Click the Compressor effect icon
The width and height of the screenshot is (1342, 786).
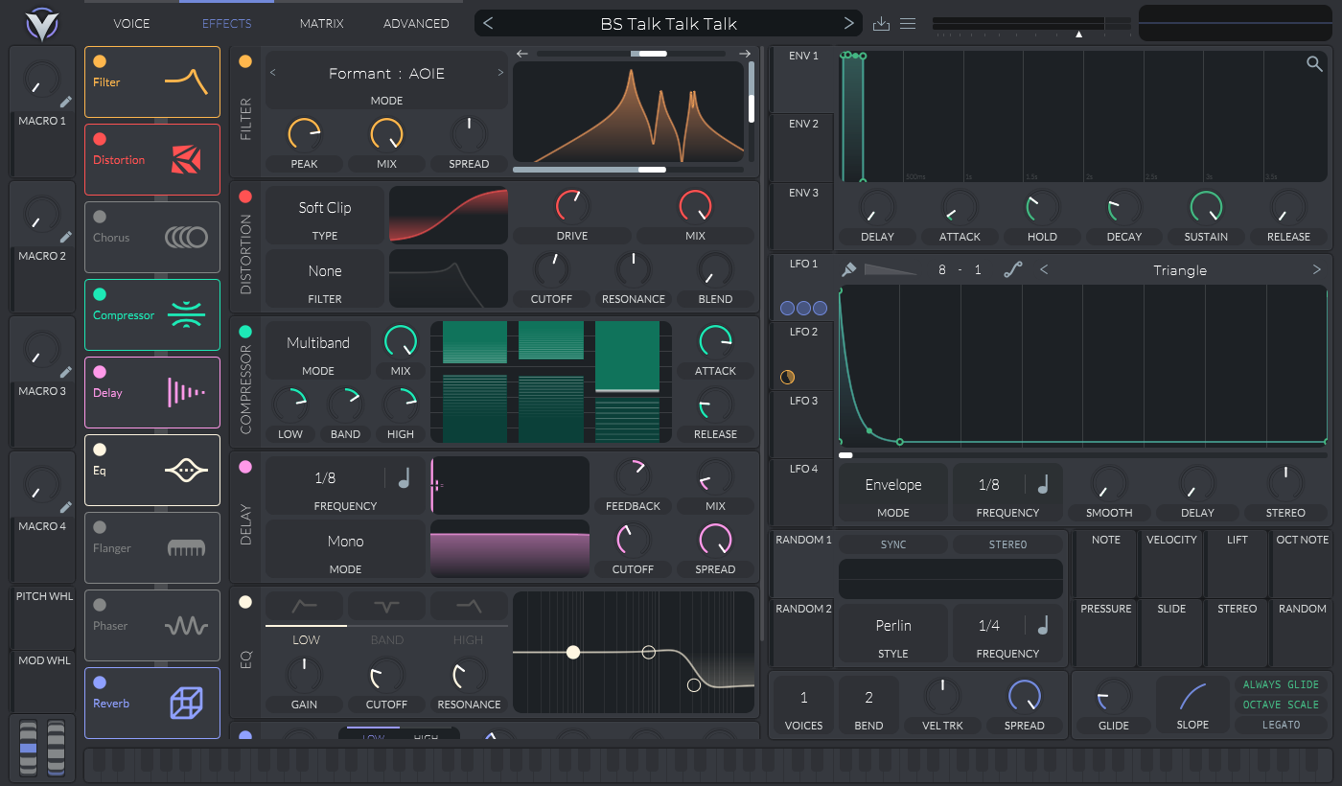(186, 314)
